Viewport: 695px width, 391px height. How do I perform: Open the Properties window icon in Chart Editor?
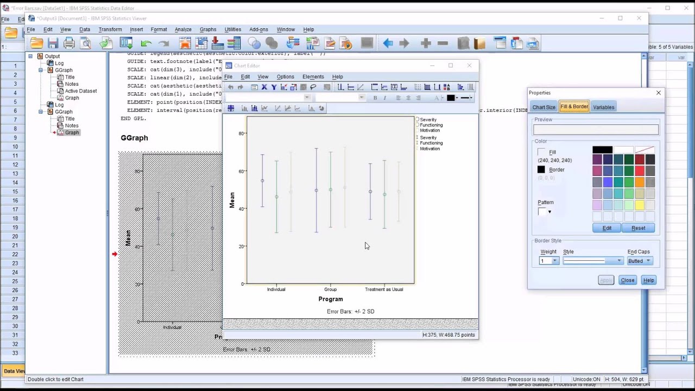coord(254,87)
